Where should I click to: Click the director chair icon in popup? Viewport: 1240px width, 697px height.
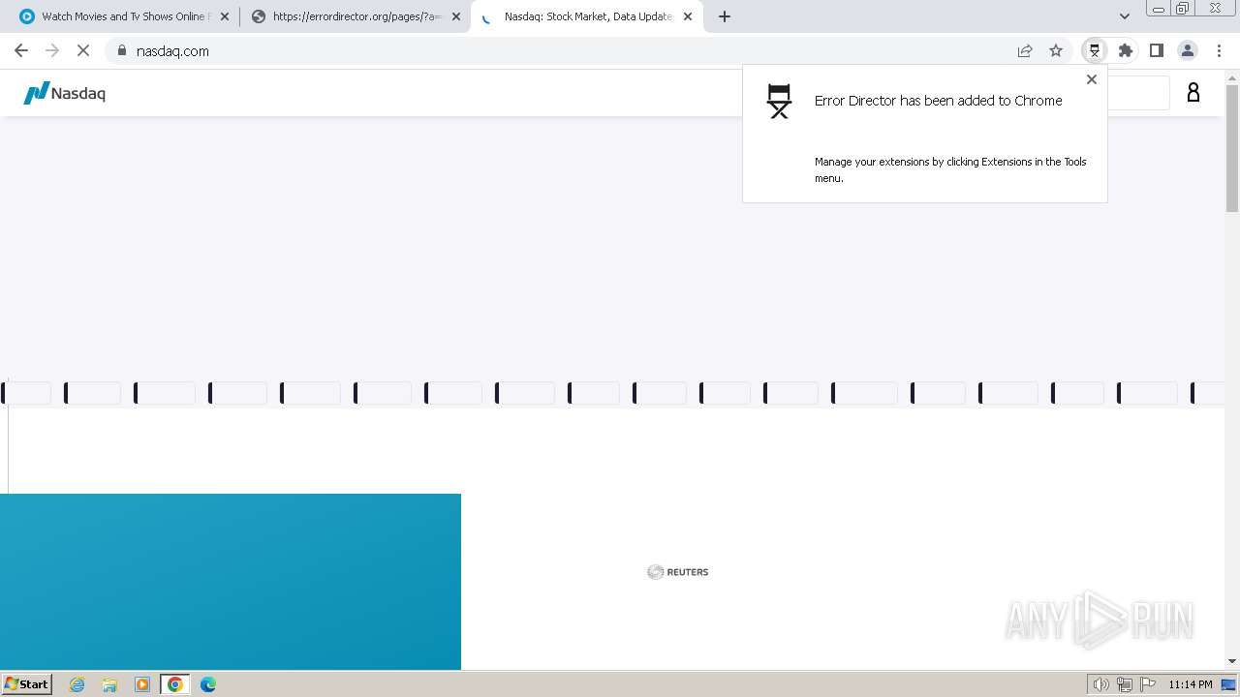click(x=779, y=101)
